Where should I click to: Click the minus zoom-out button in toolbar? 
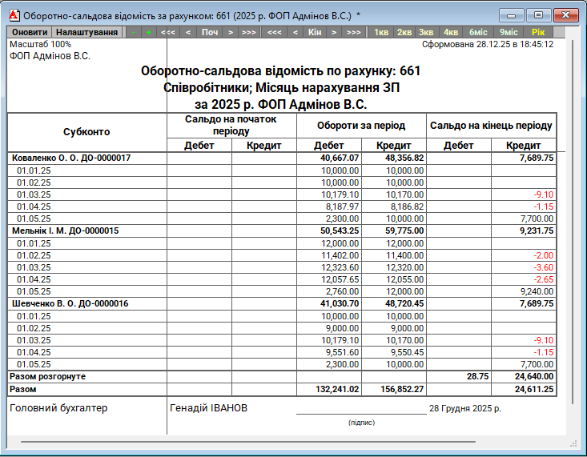[134, 32]
